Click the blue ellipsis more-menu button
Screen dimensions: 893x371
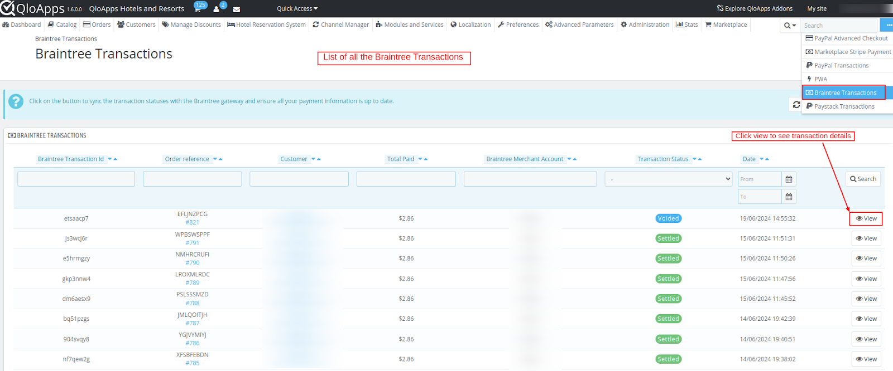[886, 25]
